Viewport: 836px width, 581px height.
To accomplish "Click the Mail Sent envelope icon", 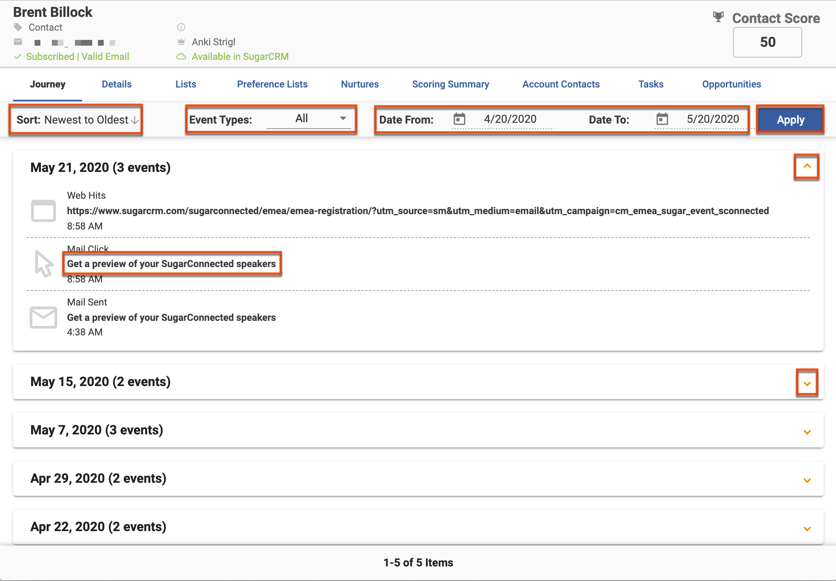I will coord(43,317).
